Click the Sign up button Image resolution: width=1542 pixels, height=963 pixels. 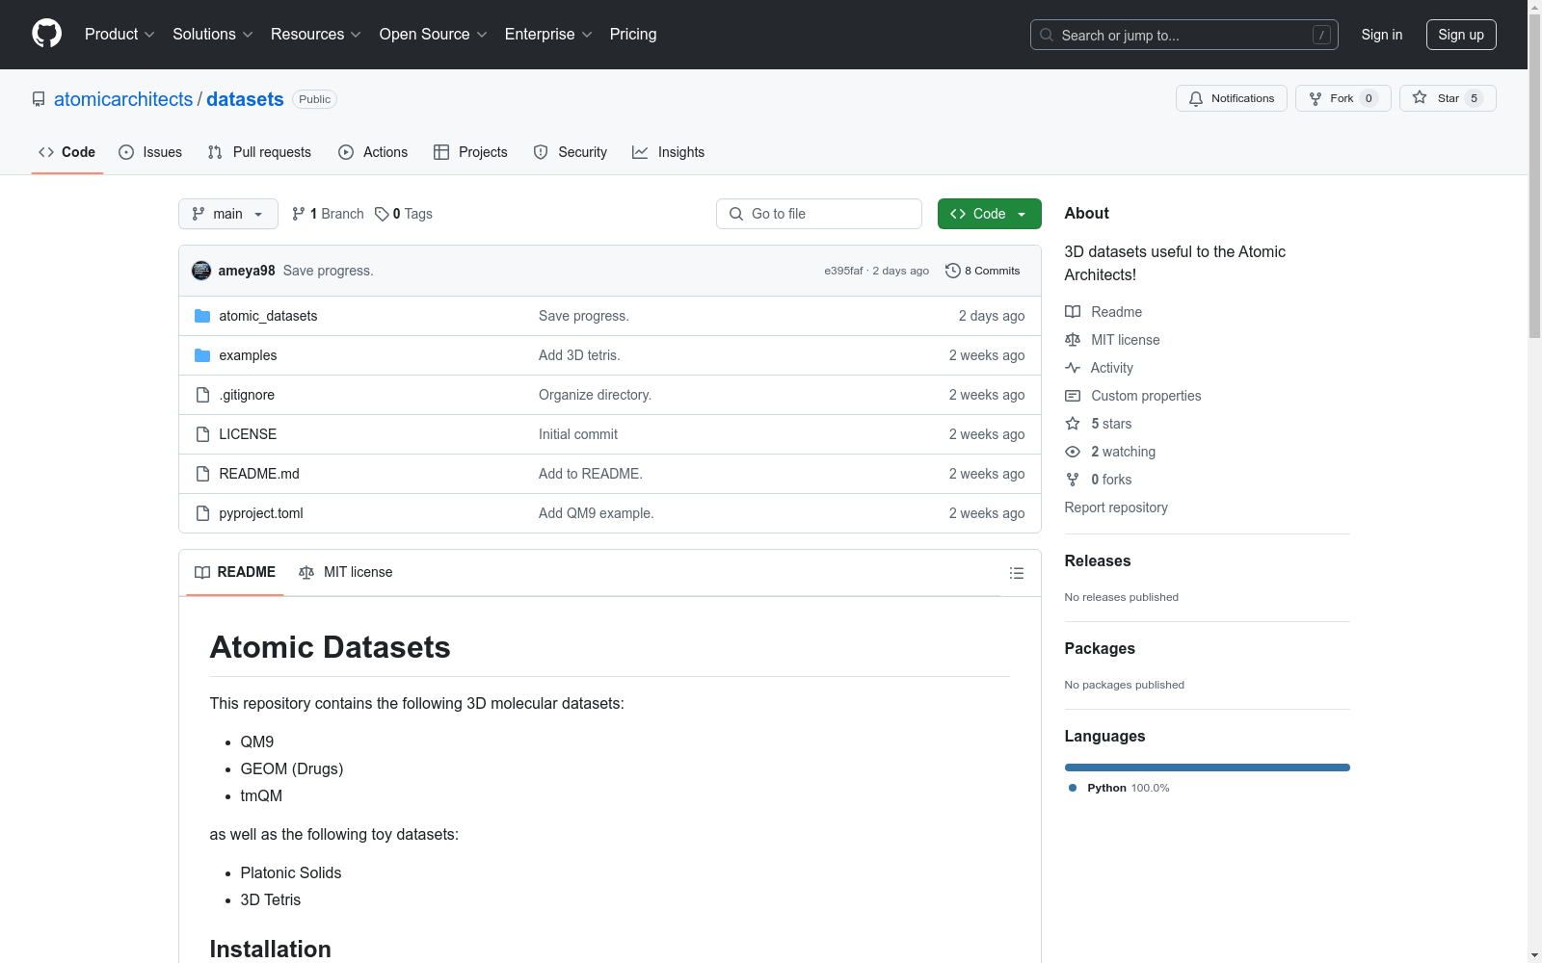pos(1461,35)
